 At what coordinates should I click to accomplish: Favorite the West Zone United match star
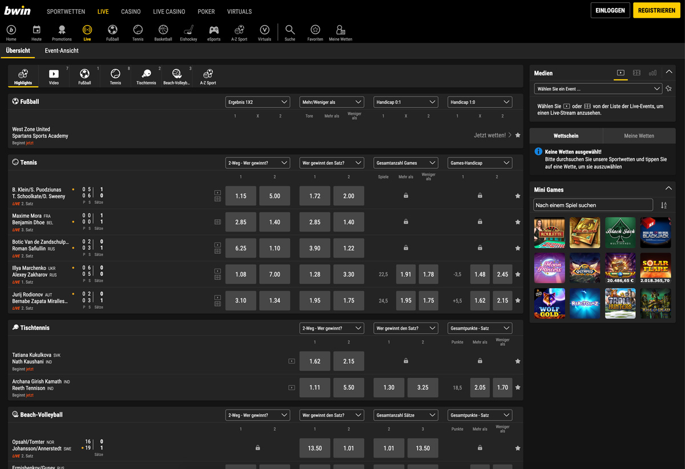[518, 135]
